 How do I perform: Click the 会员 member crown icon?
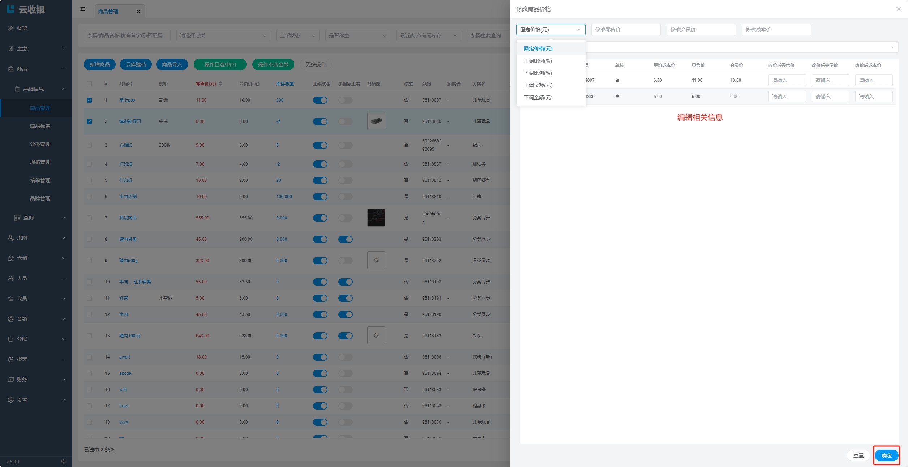coord(11,299)
